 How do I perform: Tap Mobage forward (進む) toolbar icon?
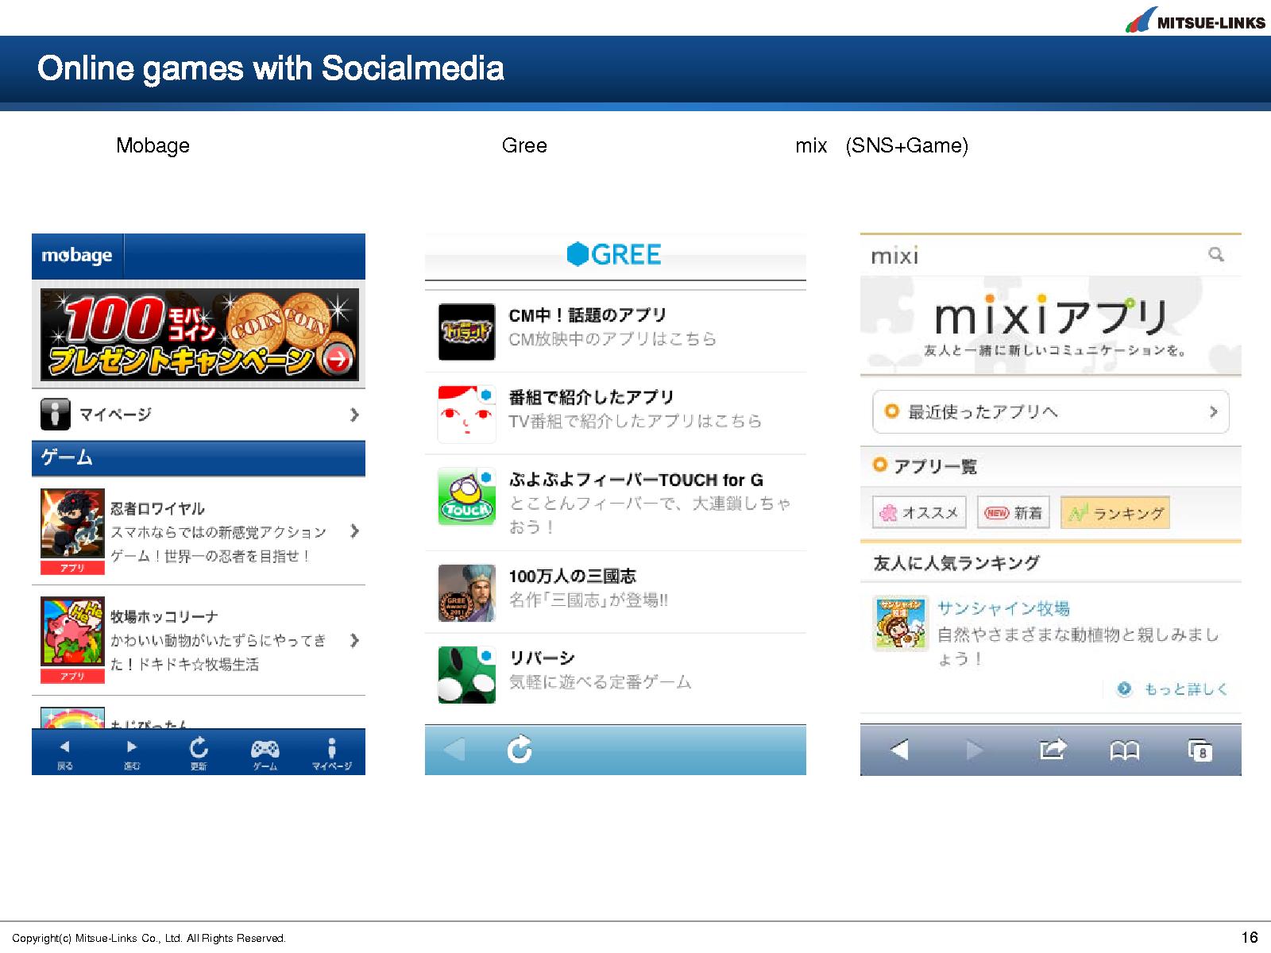(x=132, y=753)
